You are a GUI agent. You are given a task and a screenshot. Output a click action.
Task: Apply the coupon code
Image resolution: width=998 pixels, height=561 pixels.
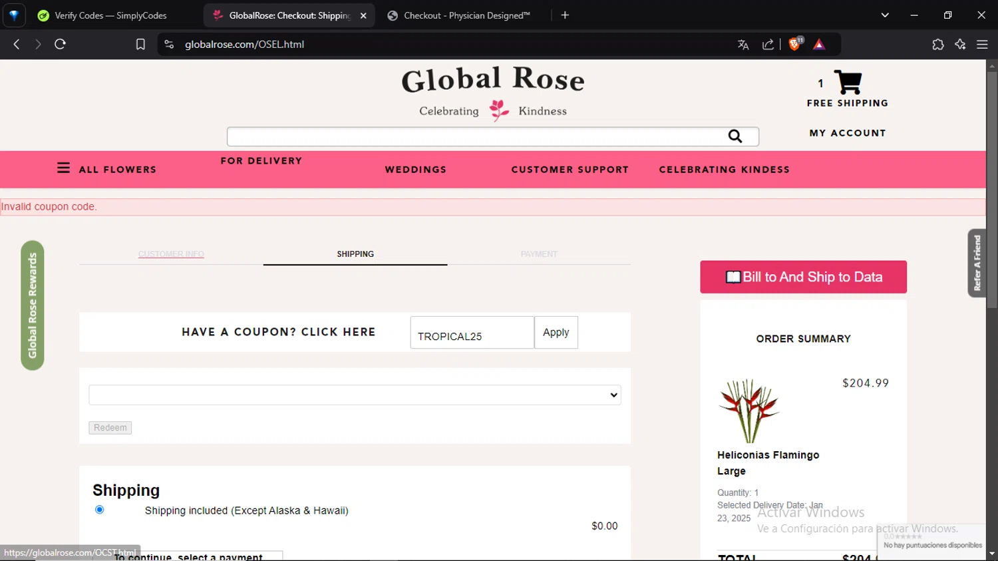click(556, 332)
